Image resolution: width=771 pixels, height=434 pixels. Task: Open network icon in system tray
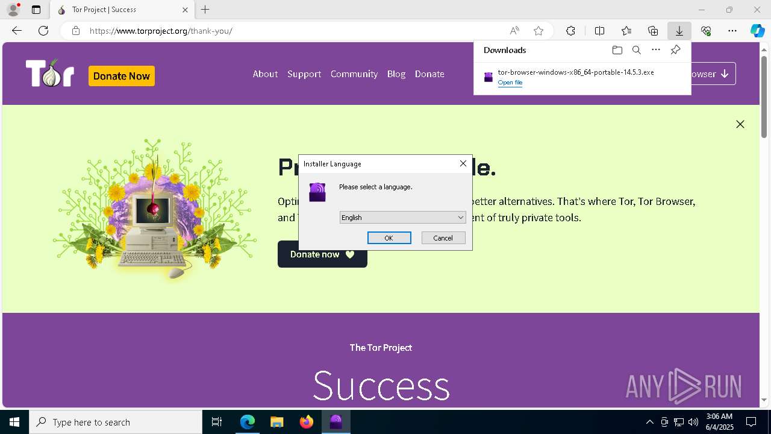[x=679, y=422]
